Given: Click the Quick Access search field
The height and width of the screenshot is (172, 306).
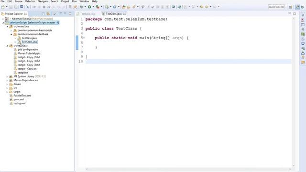Looking at the screenshot, I should tap(276, 7).
